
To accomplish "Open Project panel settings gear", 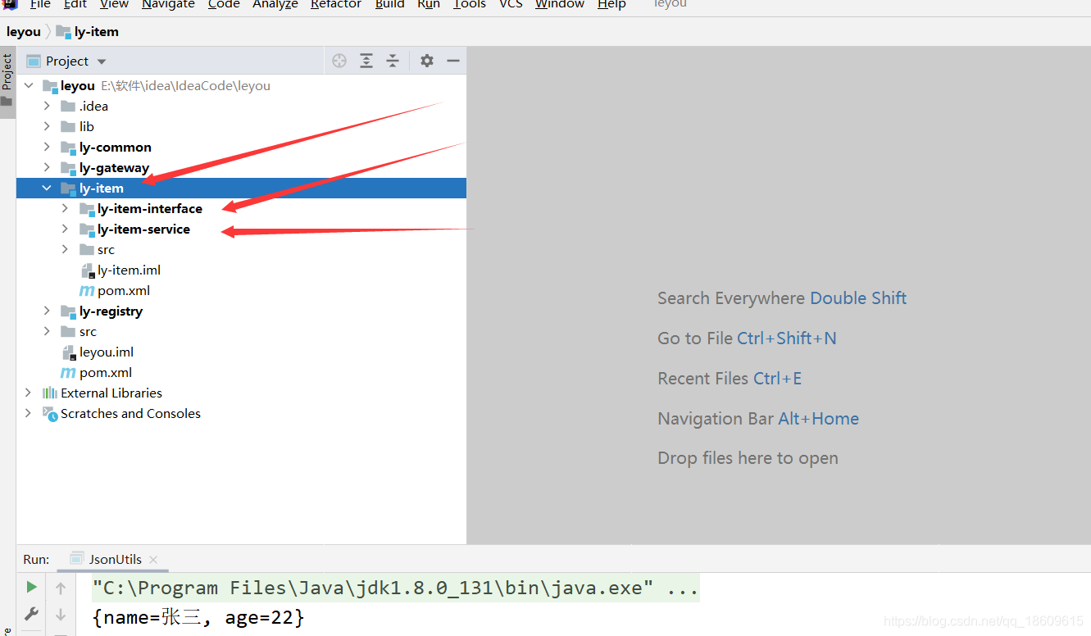I will [427, 61].
